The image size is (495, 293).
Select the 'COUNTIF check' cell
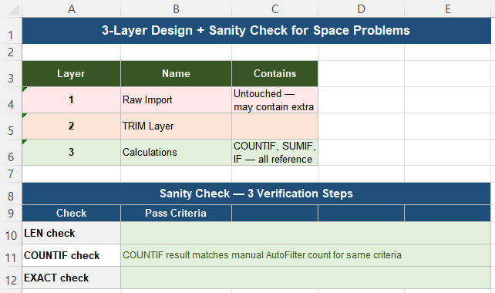click(x=72, y=255)
